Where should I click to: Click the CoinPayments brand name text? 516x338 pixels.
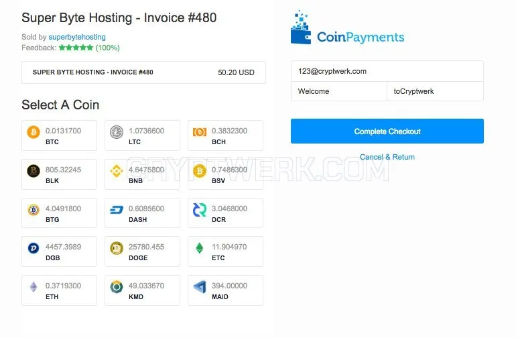[361, 38]
